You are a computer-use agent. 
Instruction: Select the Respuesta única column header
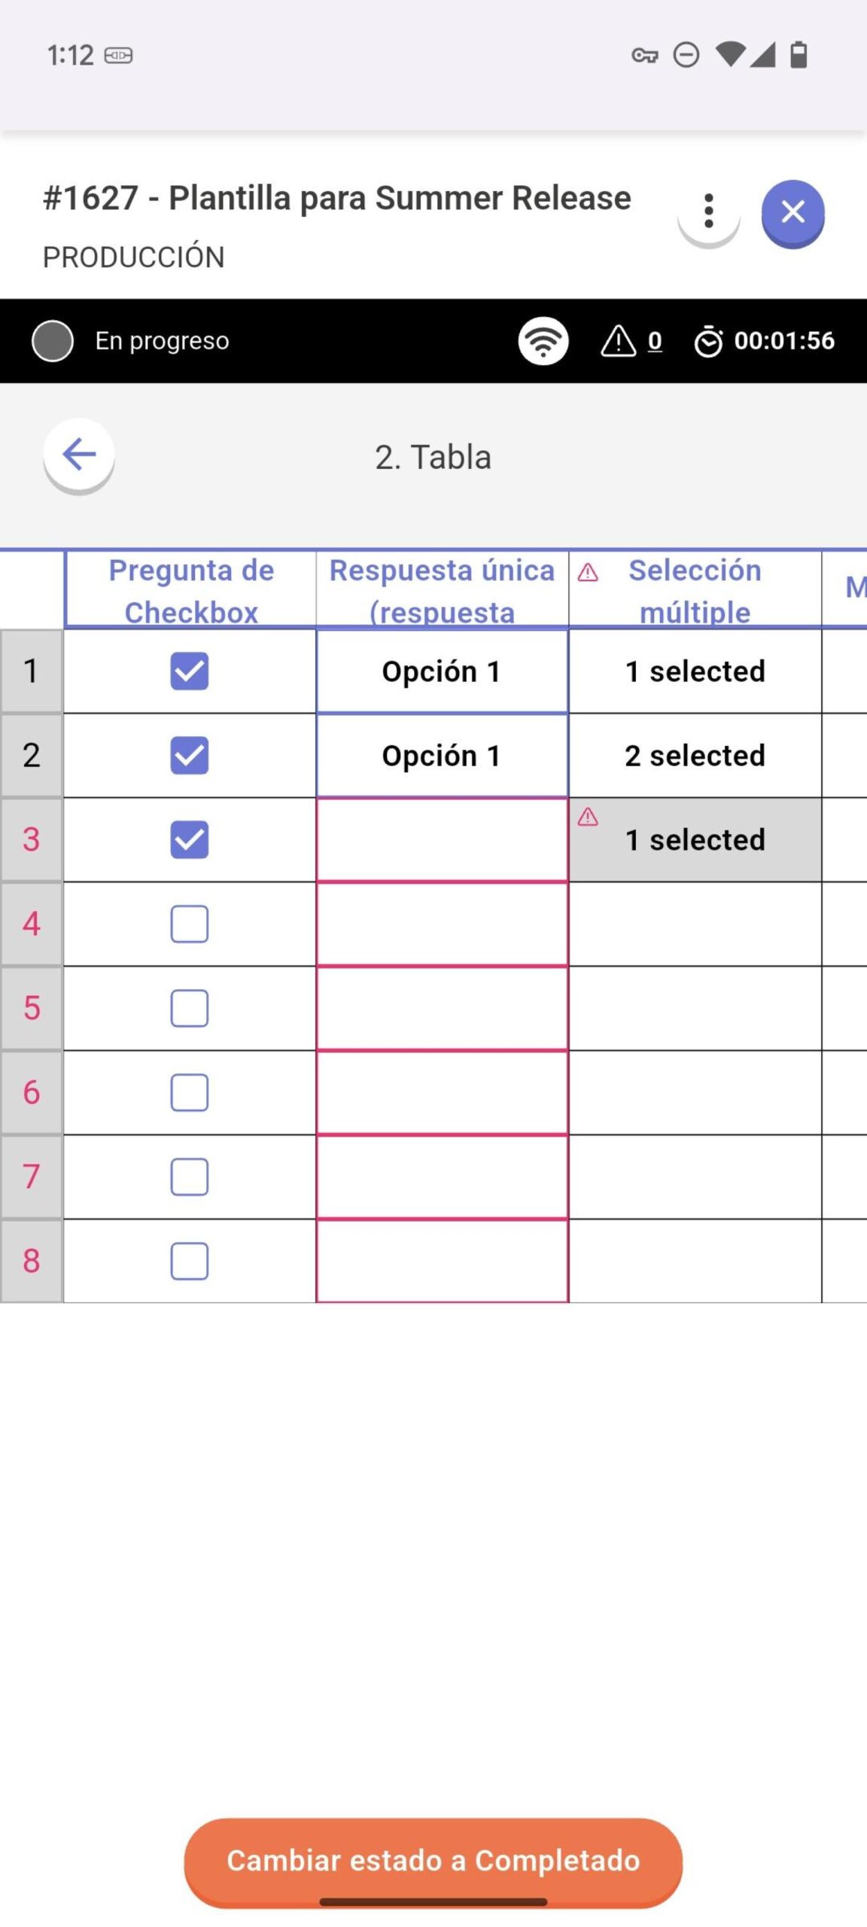442,590
